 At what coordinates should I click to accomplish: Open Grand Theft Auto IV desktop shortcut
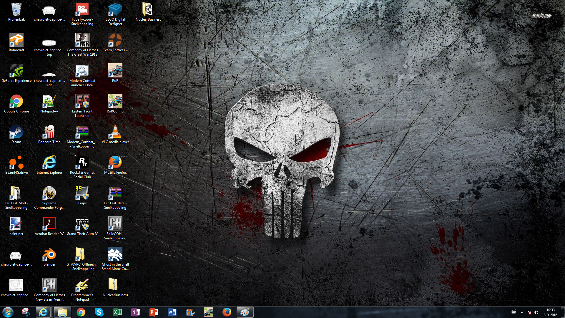[82, 226]
